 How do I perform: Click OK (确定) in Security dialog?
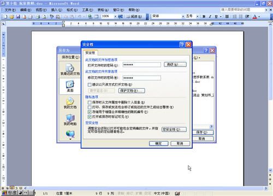(158, 143)
